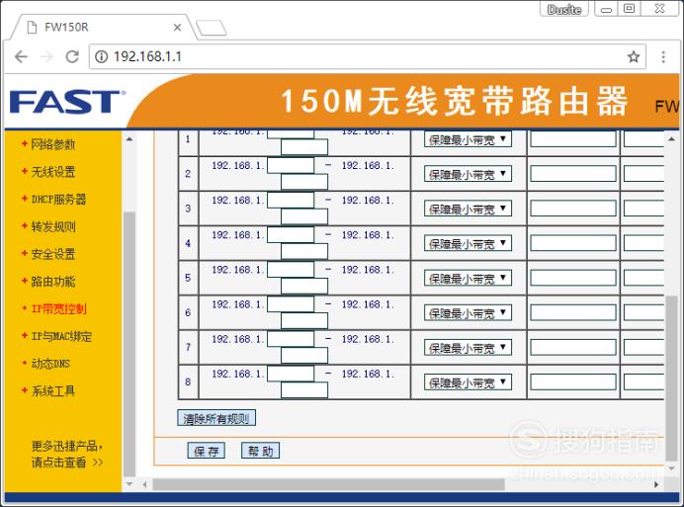Click sidebar scrollbar up arrow
Viewport: 684px width, 507px height.
point(129,139)
